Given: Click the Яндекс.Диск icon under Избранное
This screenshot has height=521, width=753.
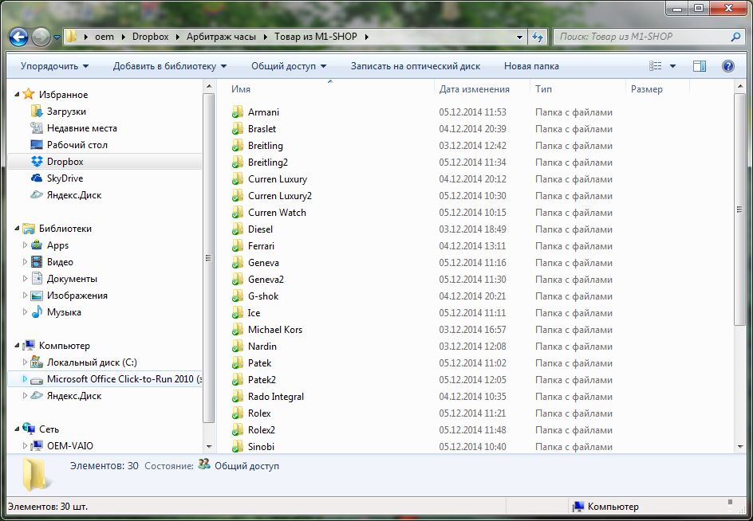Looking at the screenshot, I should [x=37, y=195].
